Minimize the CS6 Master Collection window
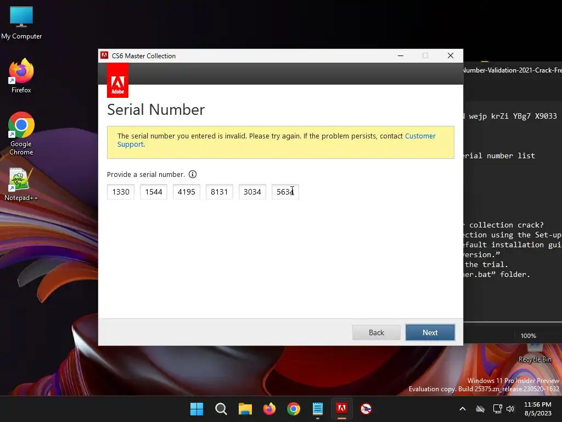This screenshot has width=562, height=422. (x=401, y=55)
